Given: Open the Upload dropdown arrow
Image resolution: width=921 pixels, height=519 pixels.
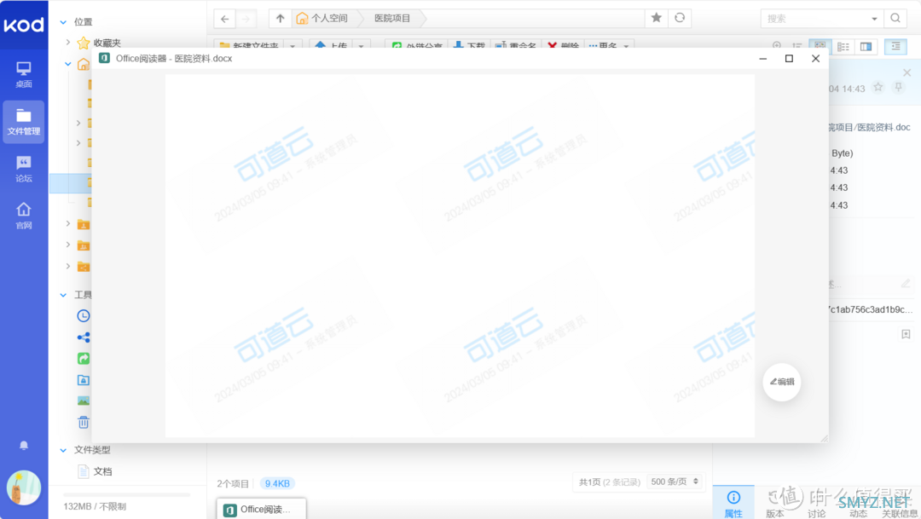Looking at the screenshot, I should click(362, 46).
